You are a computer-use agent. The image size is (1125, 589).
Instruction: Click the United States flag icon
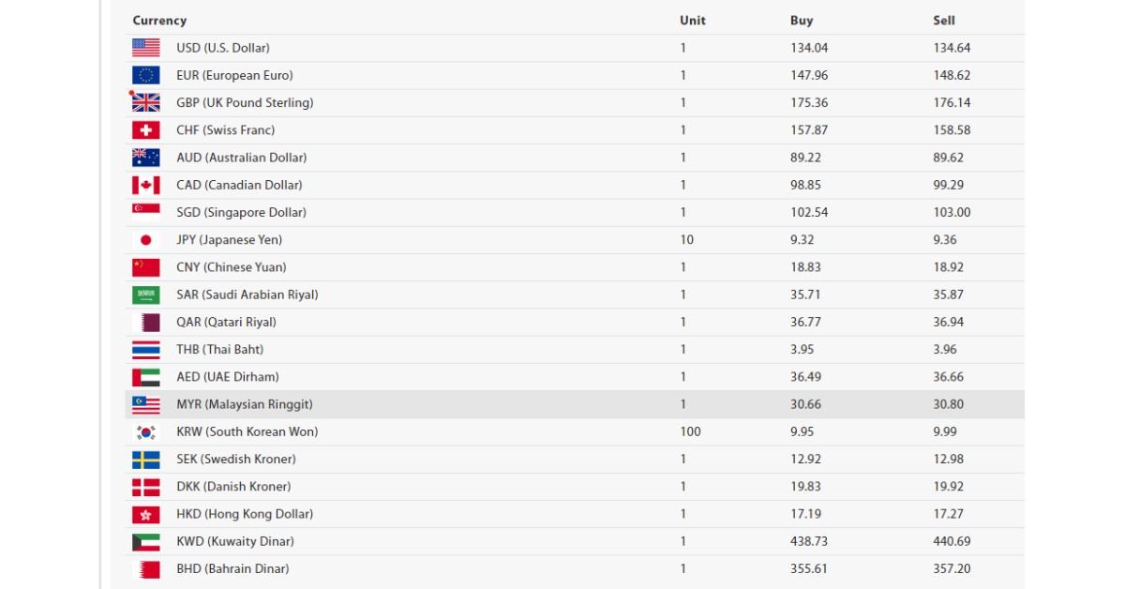[x=145, y=48]
